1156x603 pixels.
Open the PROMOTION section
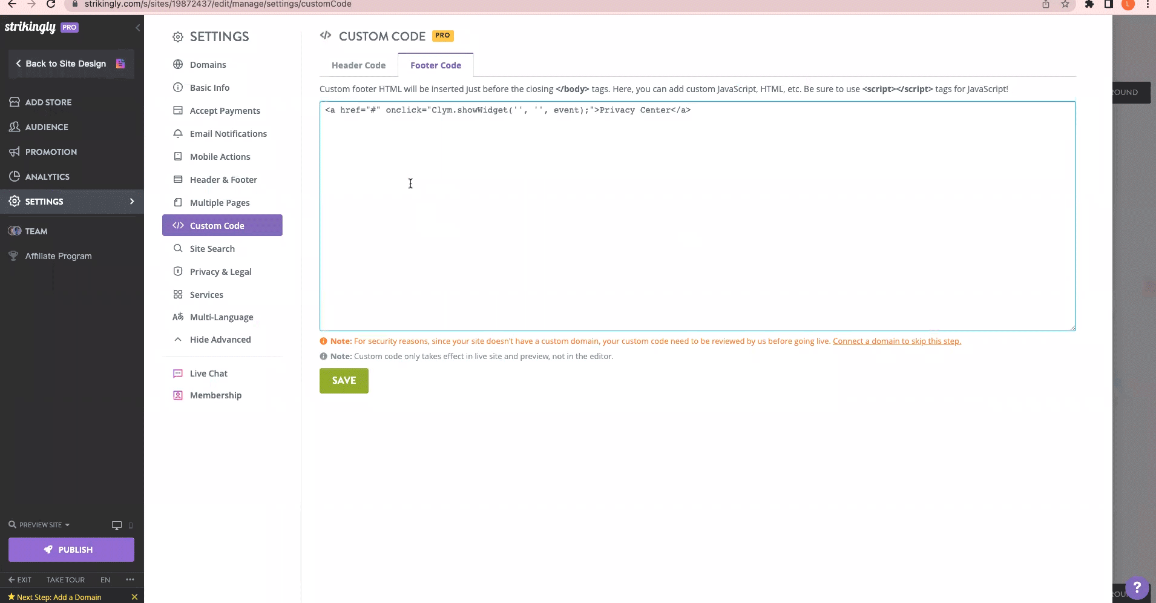51,152
